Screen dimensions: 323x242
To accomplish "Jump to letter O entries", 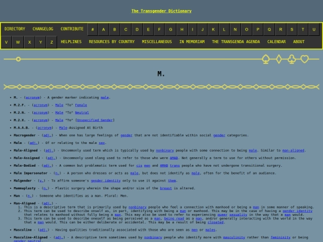I will point(246,29).
